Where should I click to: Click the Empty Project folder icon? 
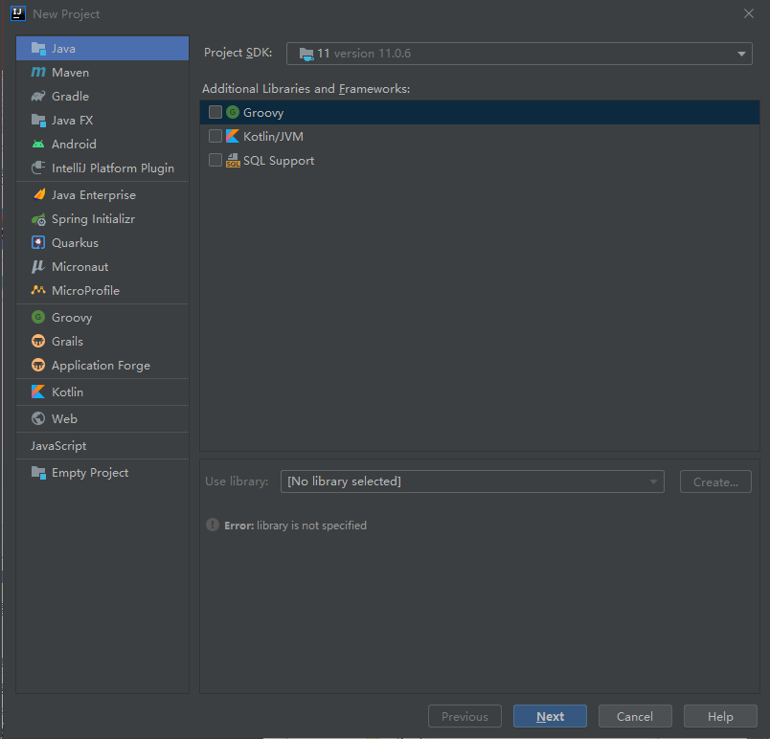click(38, 472)
